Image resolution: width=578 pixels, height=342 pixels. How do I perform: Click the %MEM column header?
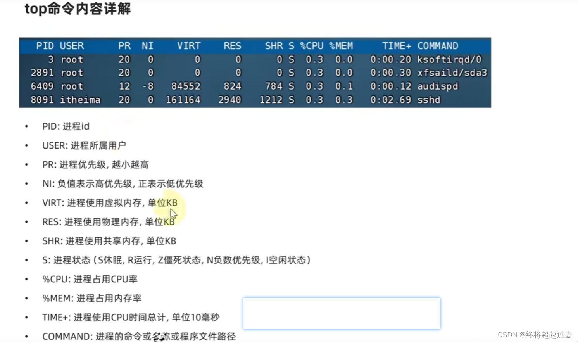pyautogui.click(x=341, y=46)
